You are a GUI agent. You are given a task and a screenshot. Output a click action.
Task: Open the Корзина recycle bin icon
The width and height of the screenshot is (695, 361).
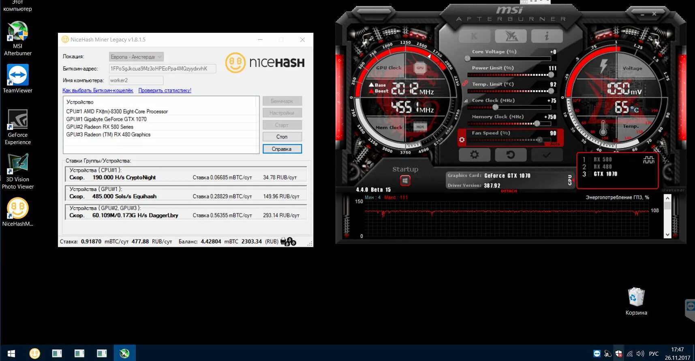tap(636, 302)
